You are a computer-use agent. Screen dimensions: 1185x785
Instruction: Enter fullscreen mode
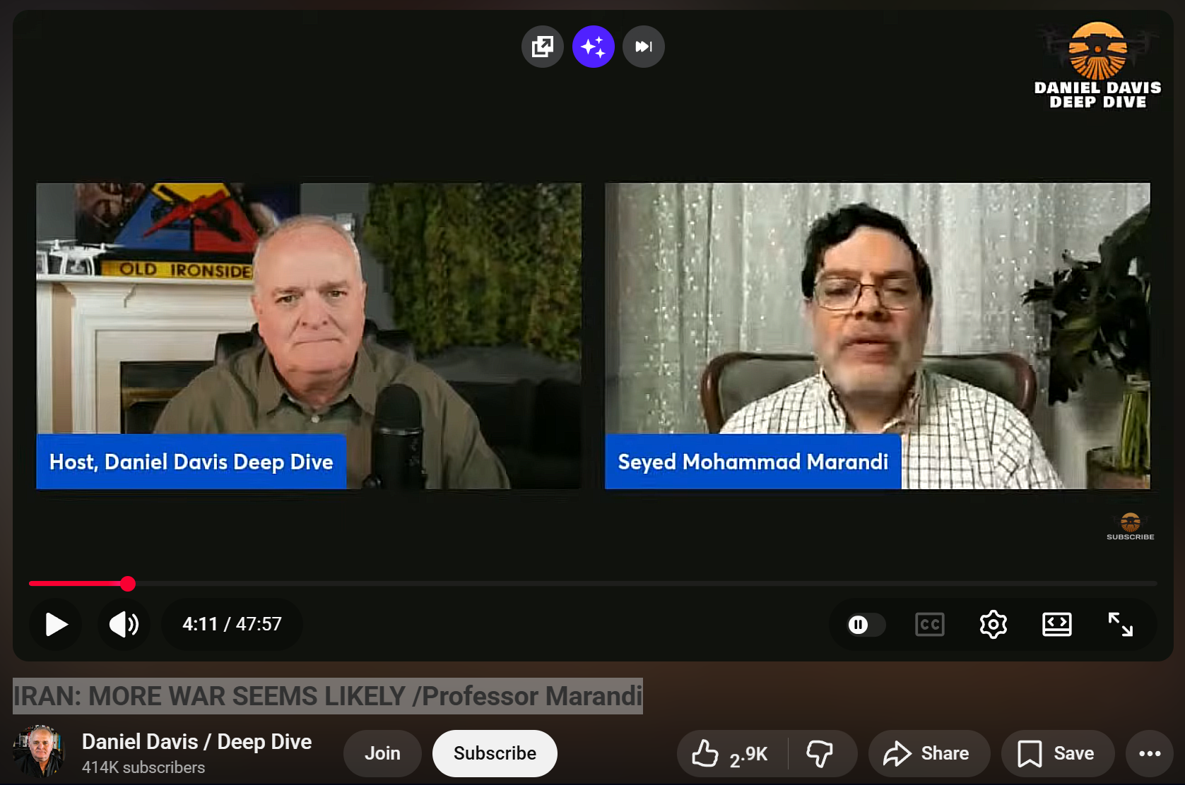(x=1120, y=625)
